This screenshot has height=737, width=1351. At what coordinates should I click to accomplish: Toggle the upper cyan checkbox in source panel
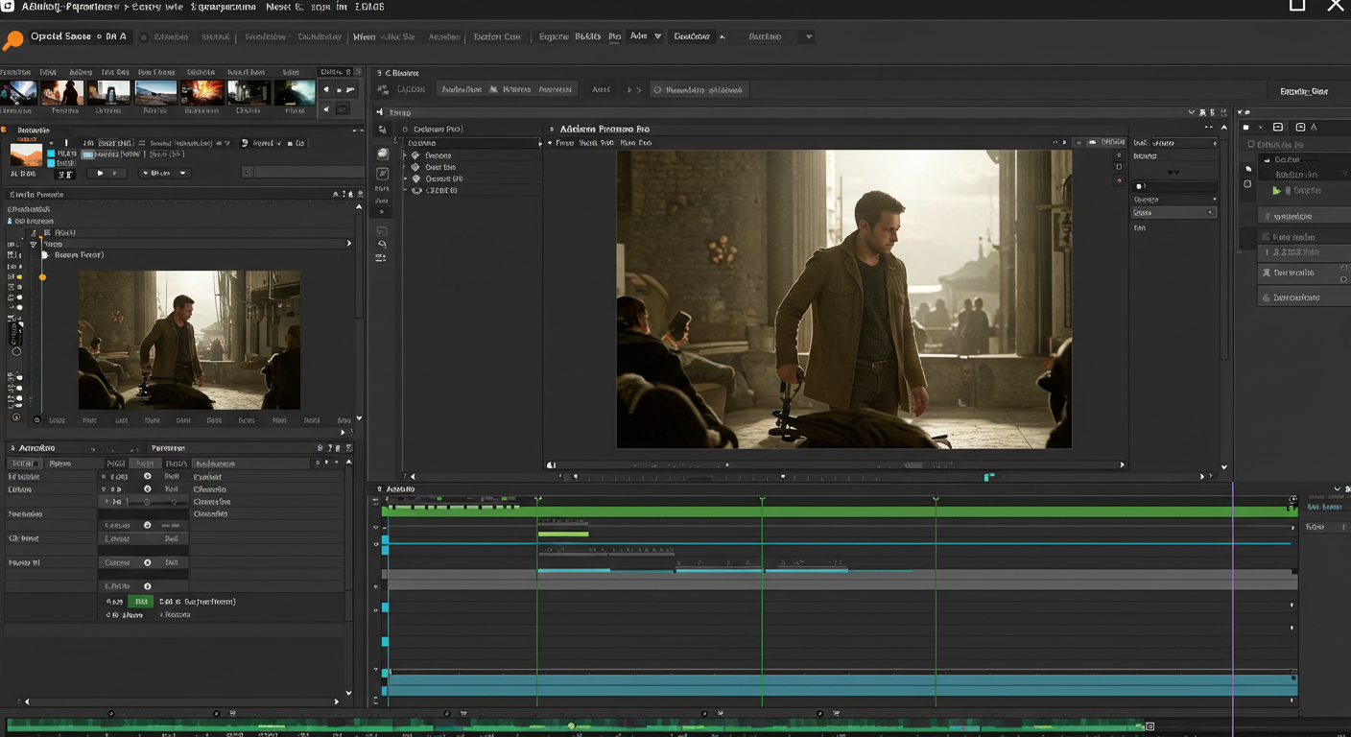pos(52,154)
